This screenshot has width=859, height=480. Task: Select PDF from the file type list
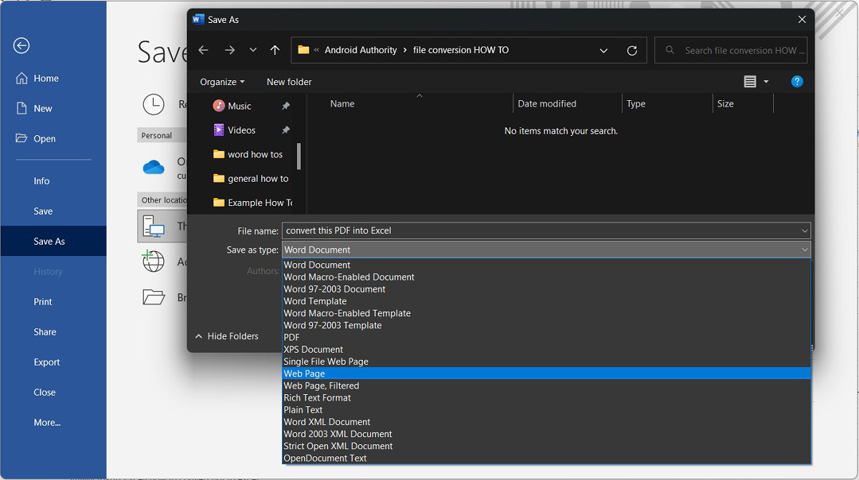pos(291,337)
